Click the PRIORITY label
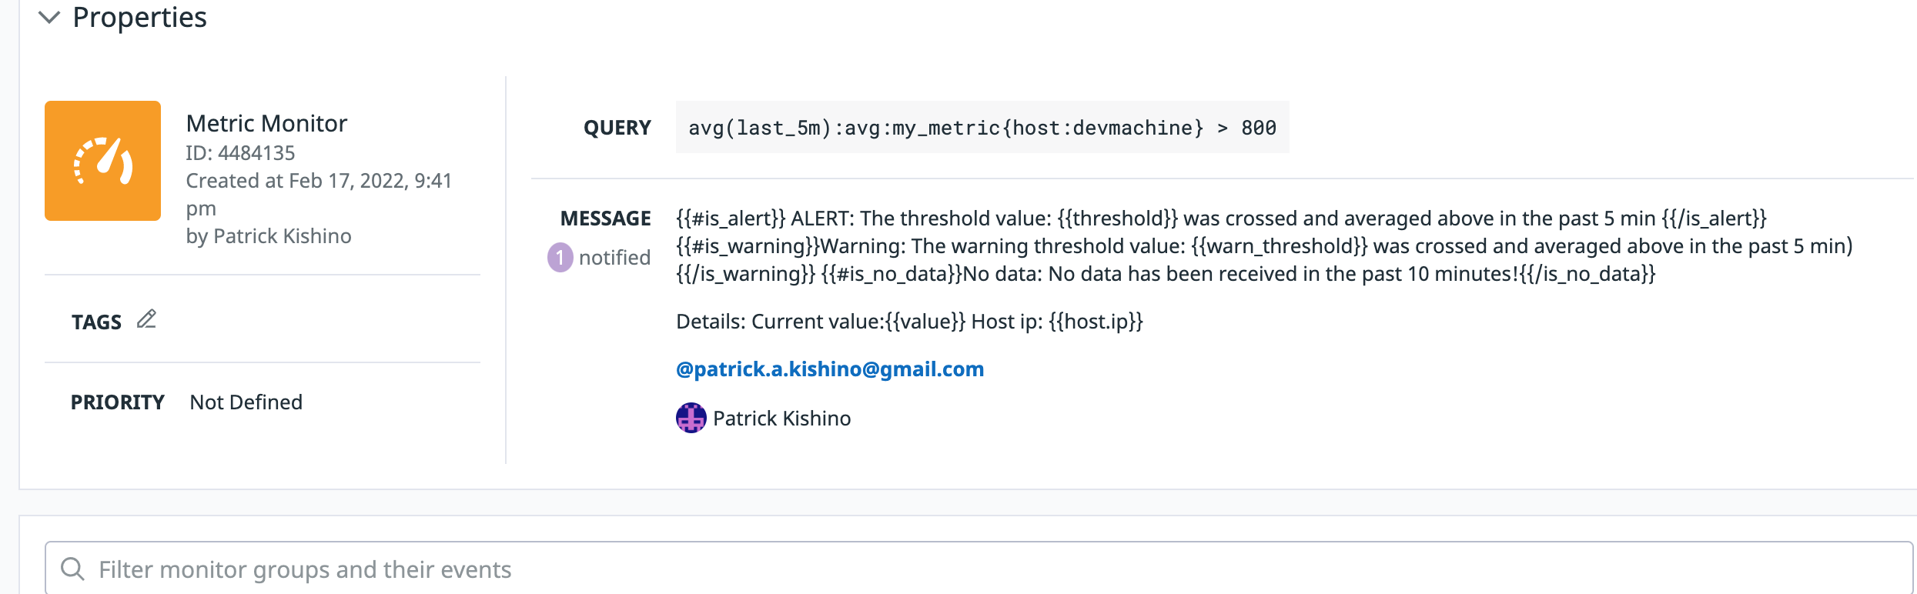 click(x=118, y=402)
